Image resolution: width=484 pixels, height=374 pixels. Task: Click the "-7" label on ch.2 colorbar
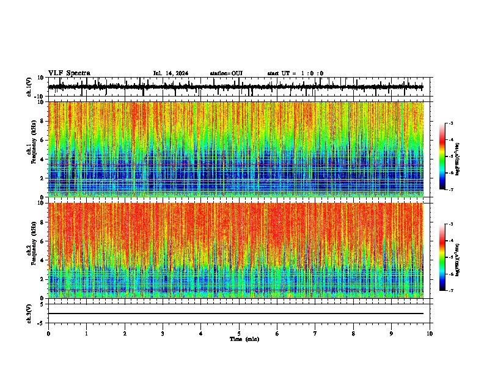click(450, 291)
